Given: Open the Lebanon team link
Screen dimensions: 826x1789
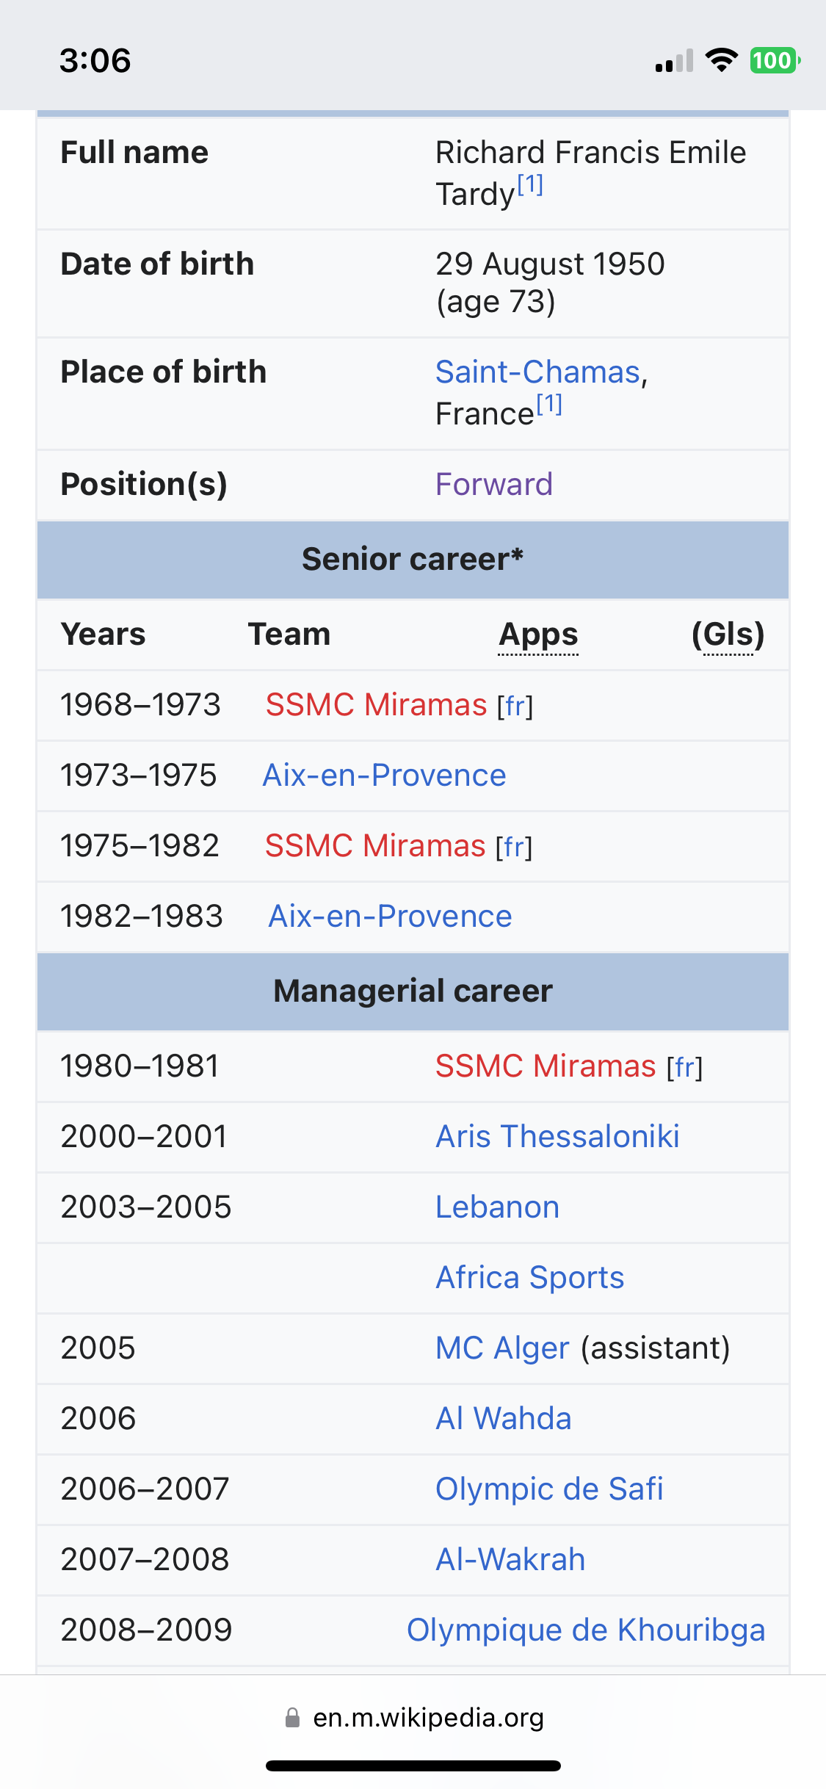Looking at the screenshot, I should [497, 1207].
